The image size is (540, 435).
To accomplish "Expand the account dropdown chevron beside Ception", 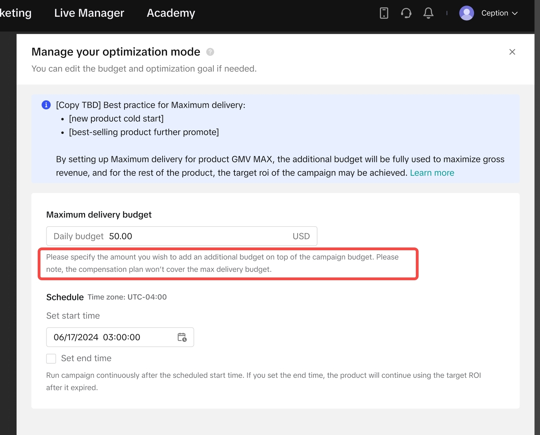I will point(515,13).
